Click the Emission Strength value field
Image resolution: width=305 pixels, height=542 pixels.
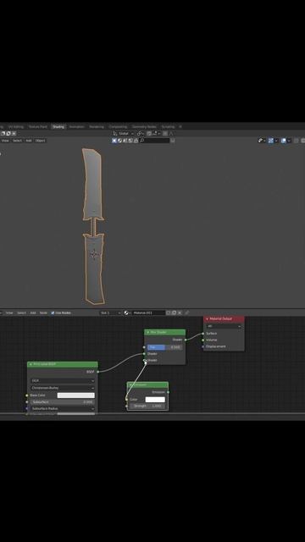(147, 406)
